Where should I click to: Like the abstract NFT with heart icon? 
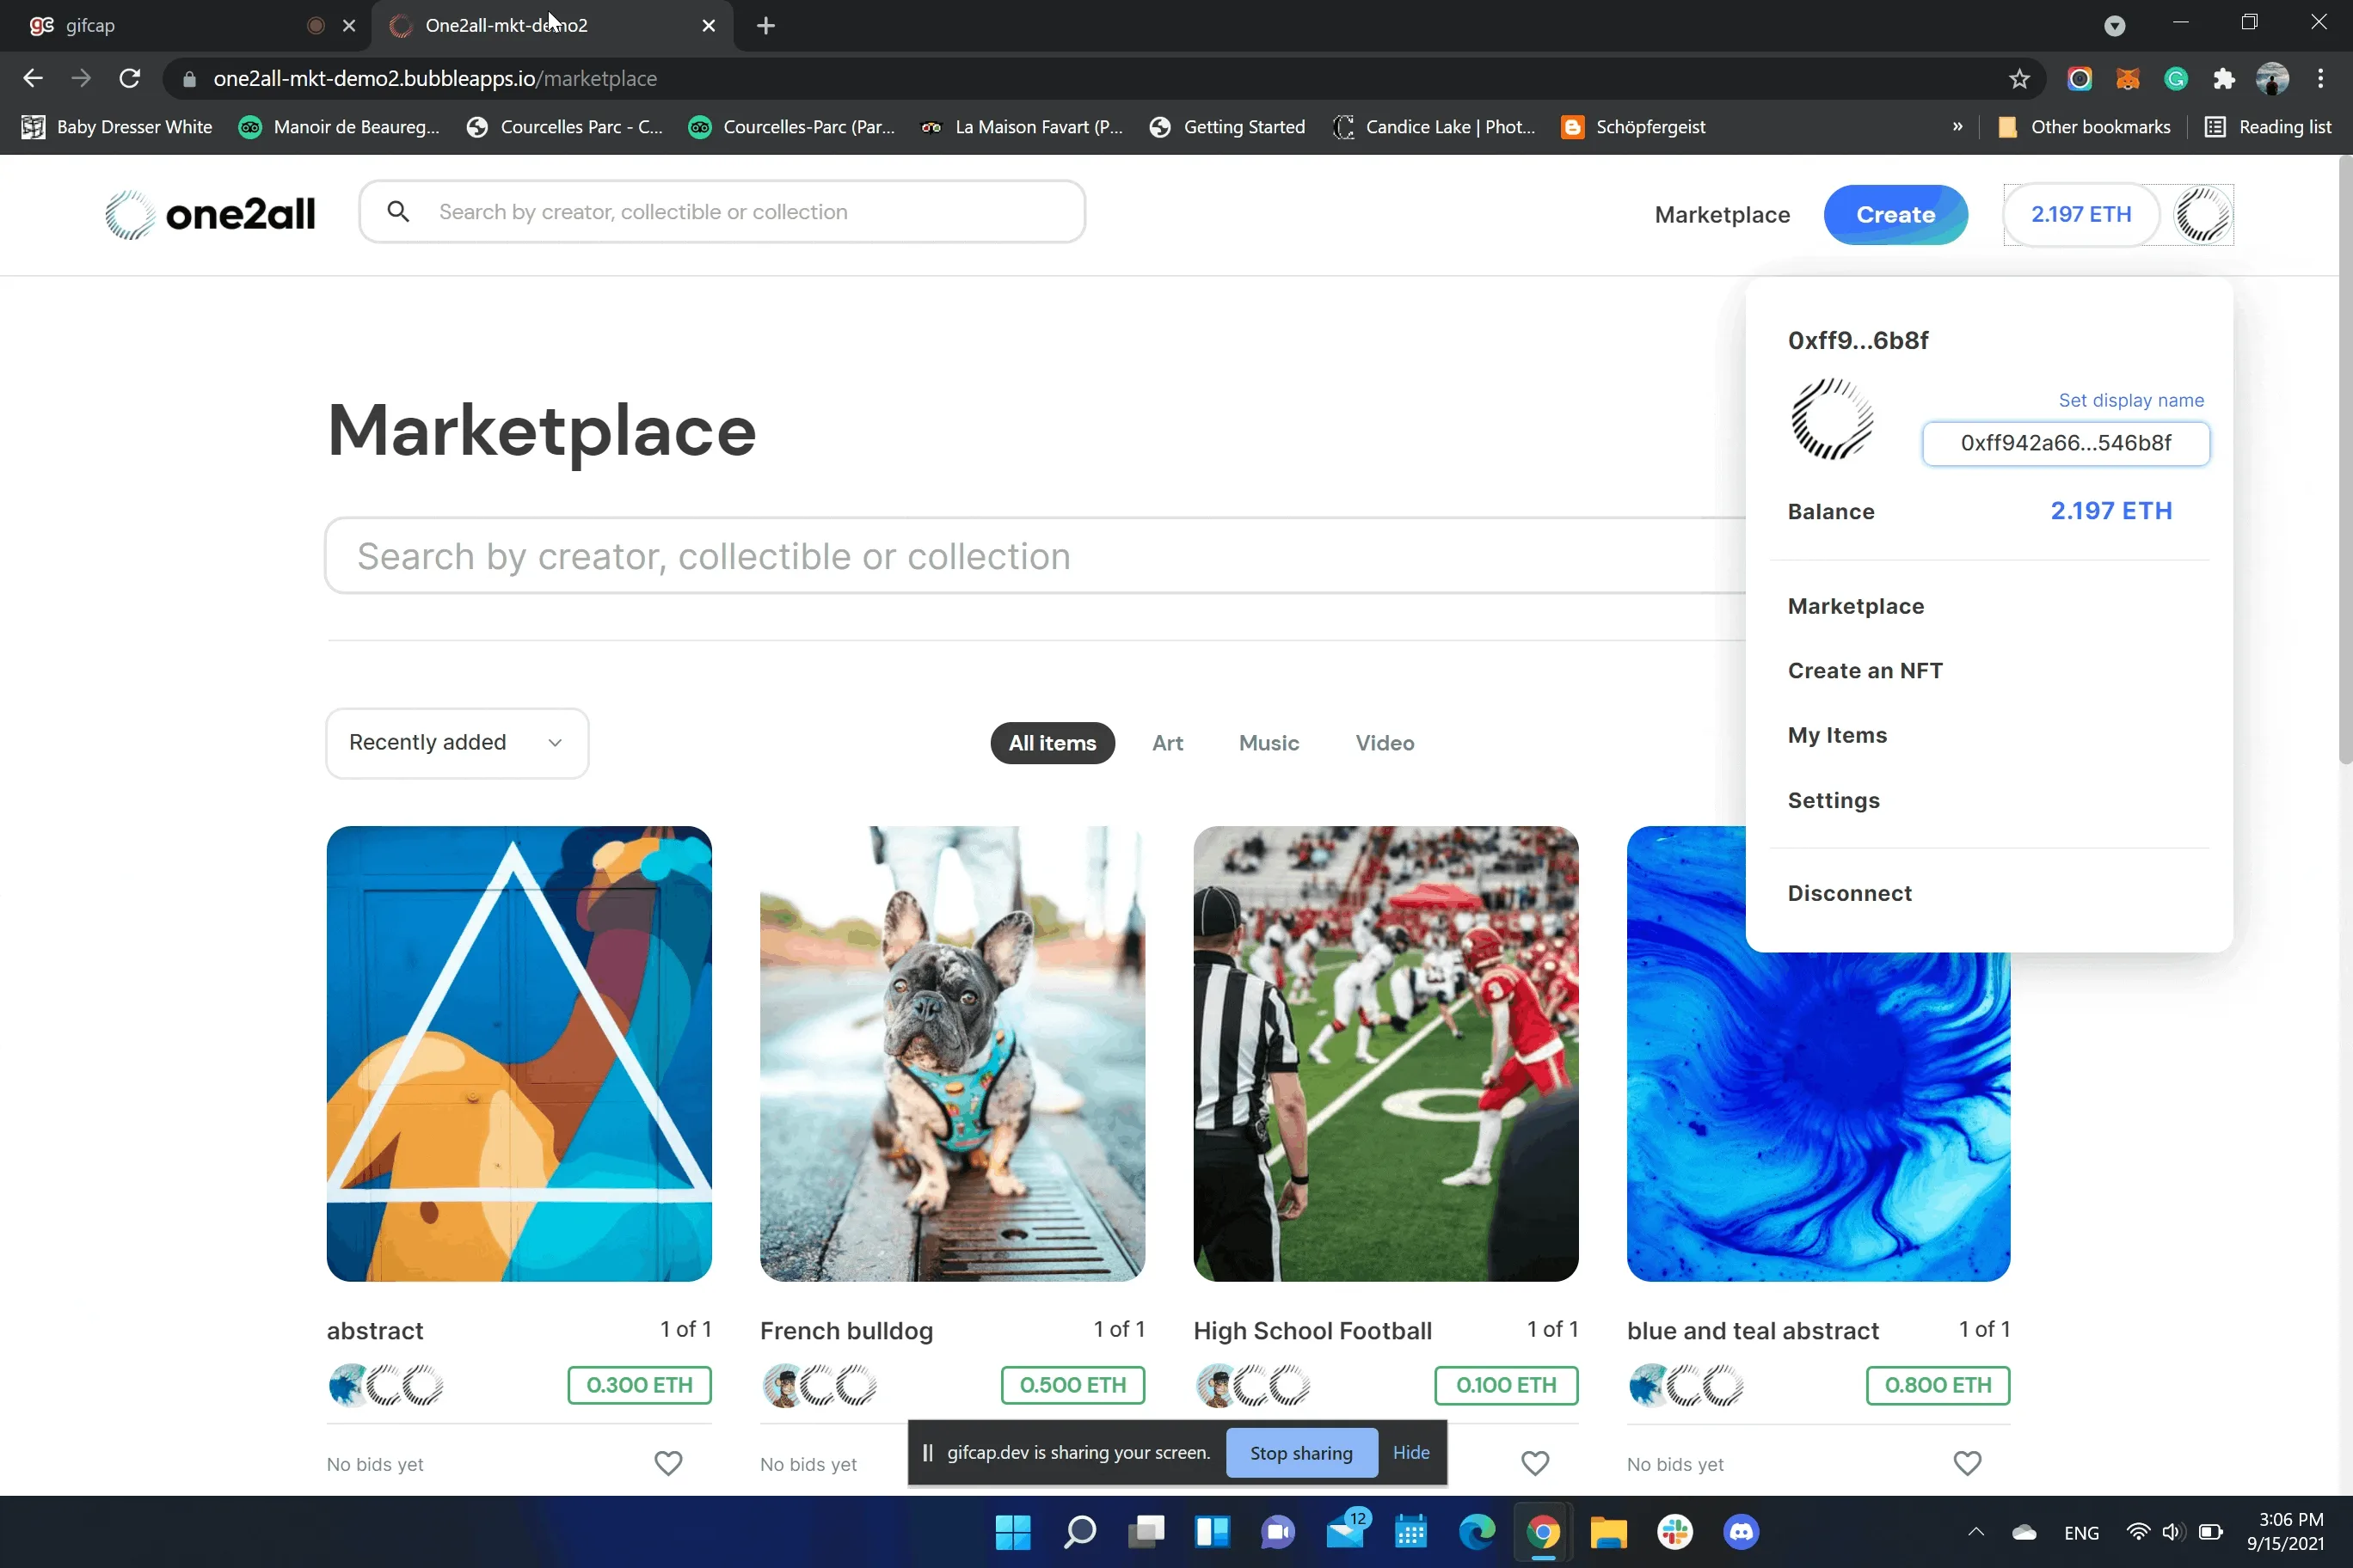pyautogui.click(x=668, y=1463)
